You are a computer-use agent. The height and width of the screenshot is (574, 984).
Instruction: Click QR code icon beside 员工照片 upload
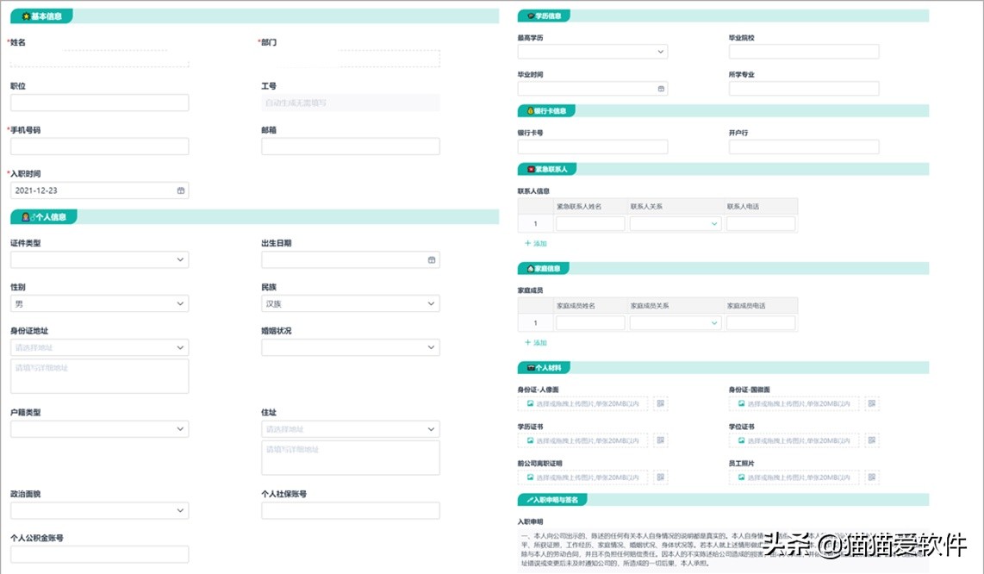(872, 477)
